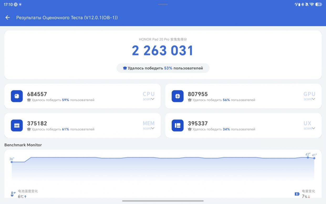Tap the UX layout icon
326x204 pixels.
(x=178, y=126)
